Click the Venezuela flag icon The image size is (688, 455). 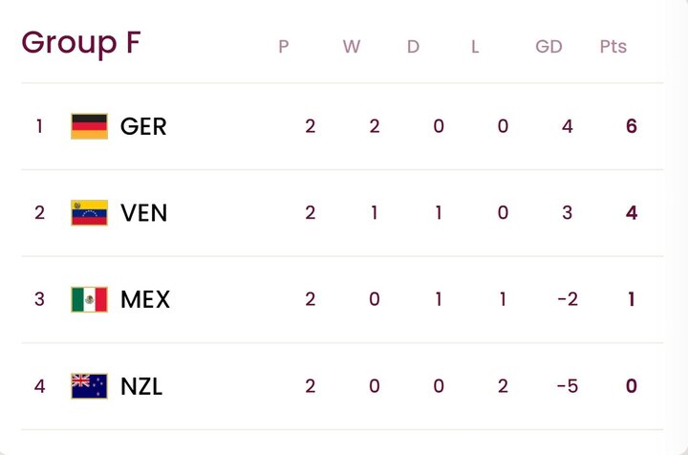click(89, 212)
